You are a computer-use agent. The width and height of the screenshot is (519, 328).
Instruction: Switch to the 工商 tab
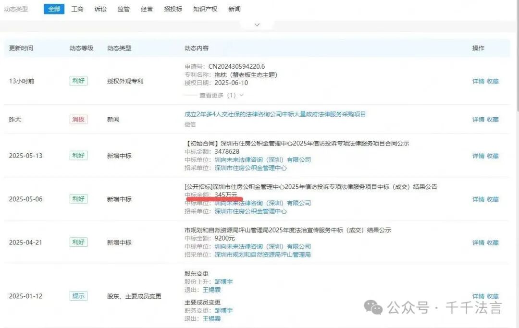point(77,9)
